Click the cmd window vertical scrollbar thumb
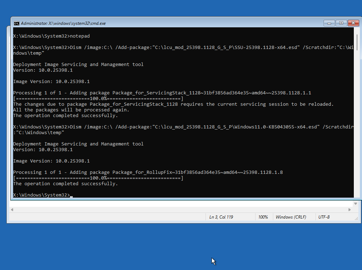362x270 pixels. (x=357, y=42)
